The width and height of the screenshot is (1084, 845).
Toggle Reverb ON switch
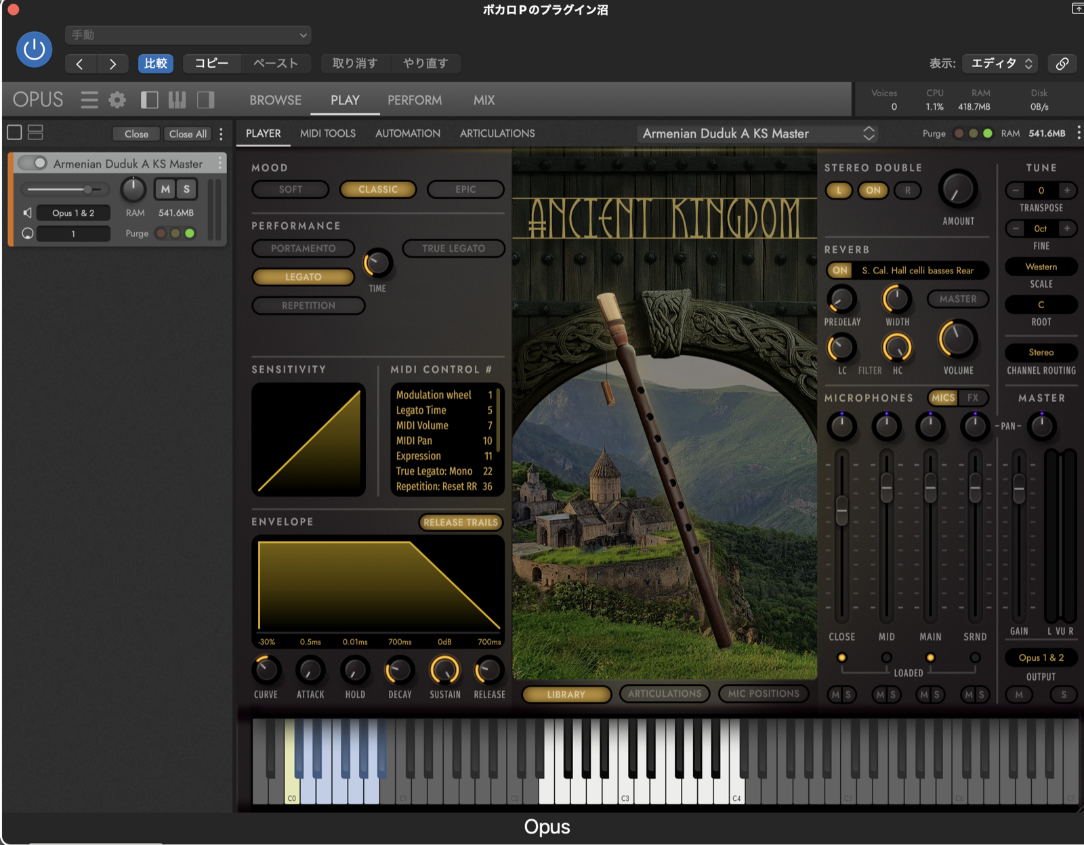coord(839,270)
